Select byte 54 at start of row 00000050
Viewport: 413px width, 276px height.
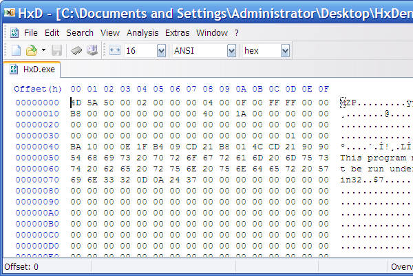coord(76,158)
